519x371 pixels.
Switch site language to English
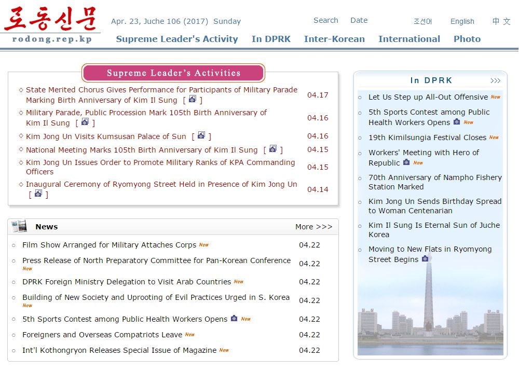coord(462,21)
